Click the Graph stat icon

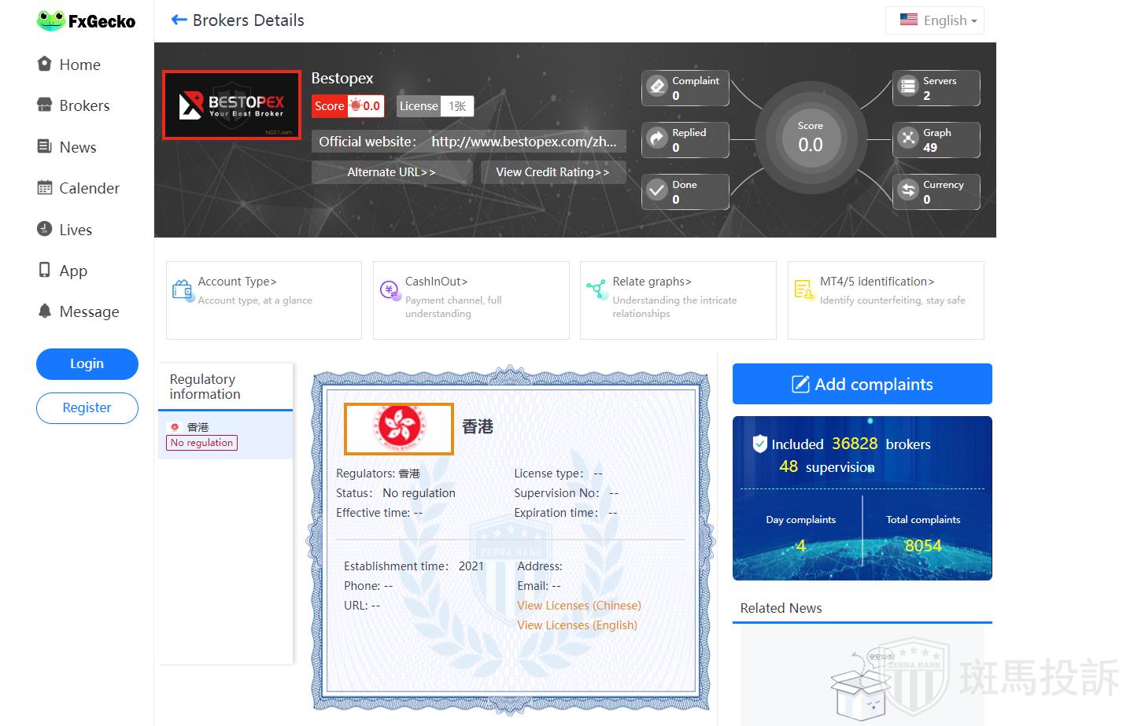point(908,139)
